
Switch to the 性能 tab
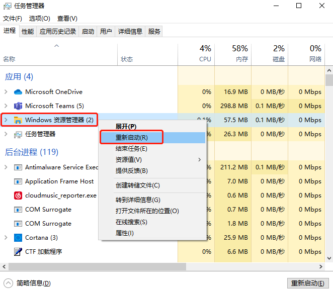[x=28, y=32]
